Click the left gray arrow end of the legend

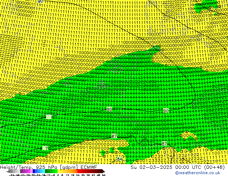pyautogui.click(x=8, y=171)
